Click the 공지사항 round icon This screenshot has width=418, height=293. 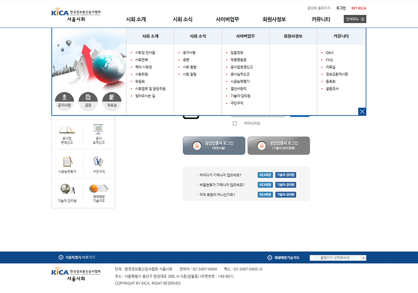64,101
